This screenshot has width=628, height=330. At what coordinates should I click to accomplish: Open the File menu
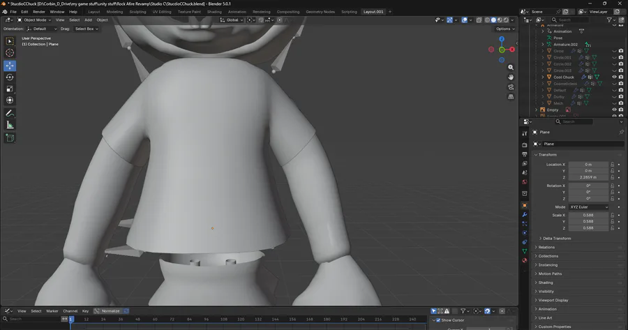13,12
